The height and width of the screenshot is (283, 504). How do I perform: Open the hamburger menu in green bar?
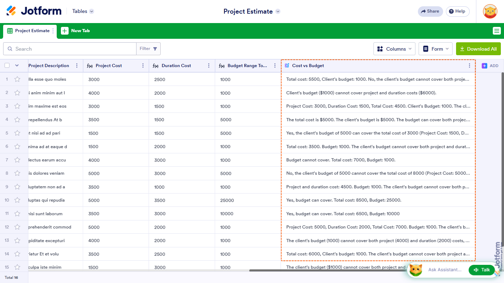pos(497,31)
